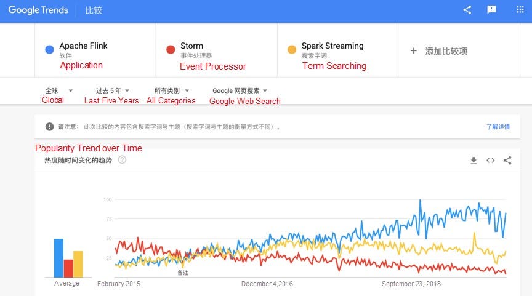Click the blue Apache Flink average bar
532x296 pixels.
pyautogui.click(x=58, y=258)
